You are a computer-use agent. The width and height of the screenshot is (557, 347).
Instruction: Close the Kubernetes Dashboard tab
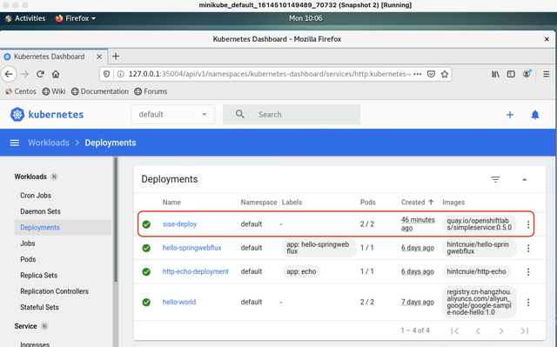pyautogui.click(x=99, y=57)
